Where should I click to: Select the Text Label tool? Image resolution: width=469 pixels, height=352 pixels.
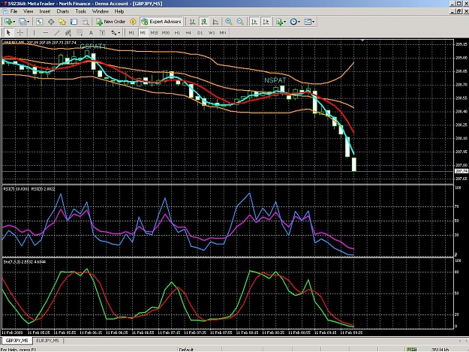click(102, 32)
